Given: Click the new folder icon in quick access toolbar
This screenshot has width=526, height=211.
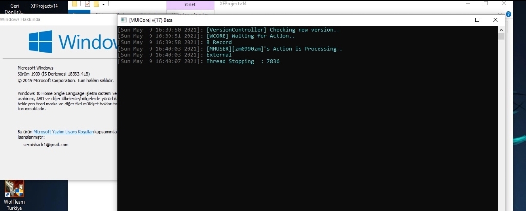Looking at the screenshot, I should [x=96, y=4].
